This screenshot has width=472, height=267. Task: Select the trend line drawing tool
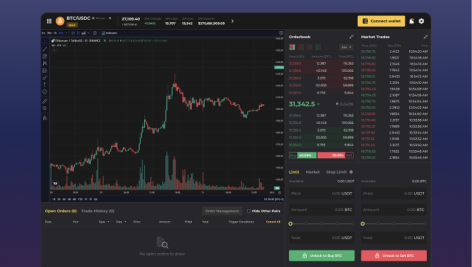coord(45,49)
